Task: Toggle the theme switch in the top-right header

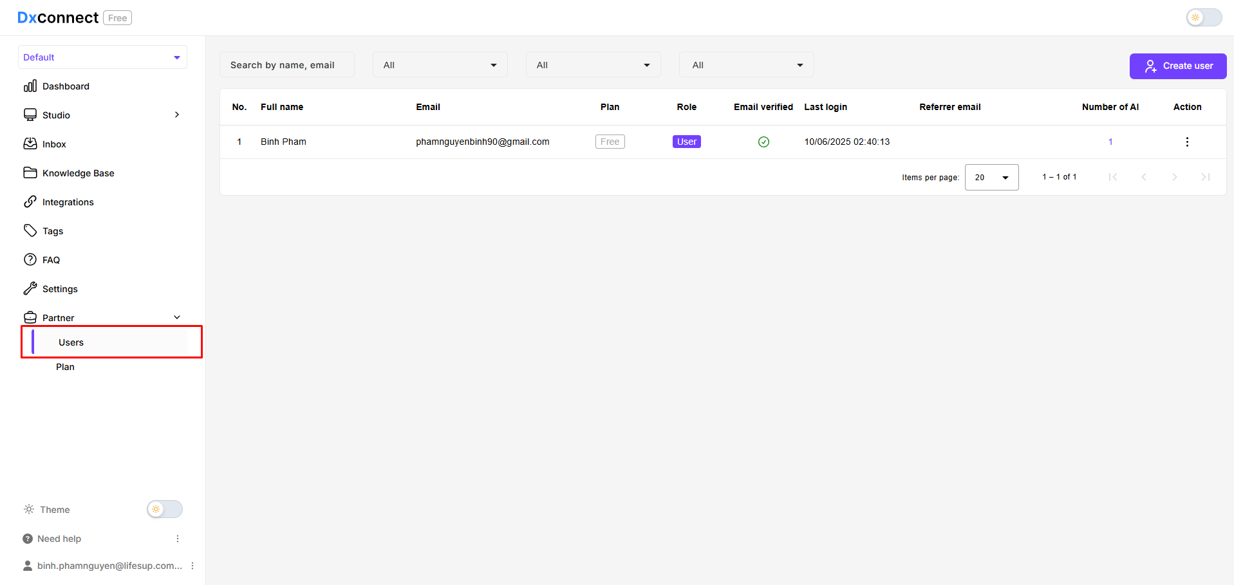Action: coord(1204,17)
